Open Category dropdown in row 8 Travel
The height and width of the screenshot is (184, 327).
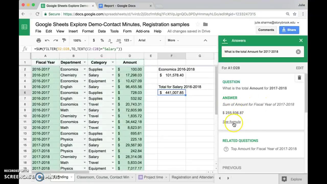(113, 104)
